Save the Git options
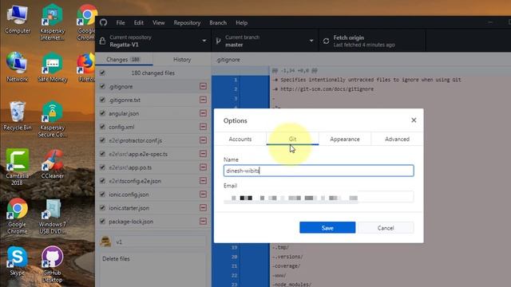The height and width of the screenshot is (287, 511). pos(327,228)
